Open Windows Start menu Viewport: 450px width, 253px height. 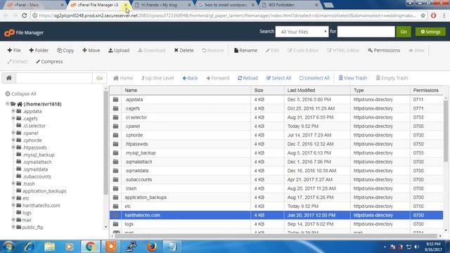(x=8, y=247)
